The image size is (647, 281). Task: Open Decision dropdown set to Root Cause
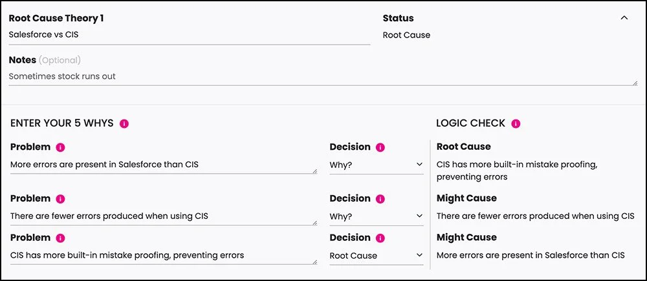coord(376,255)
